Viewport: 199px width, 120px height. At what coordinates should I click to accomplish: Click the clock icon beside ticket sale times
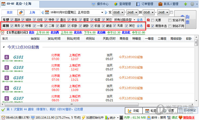tap(2, 33)
